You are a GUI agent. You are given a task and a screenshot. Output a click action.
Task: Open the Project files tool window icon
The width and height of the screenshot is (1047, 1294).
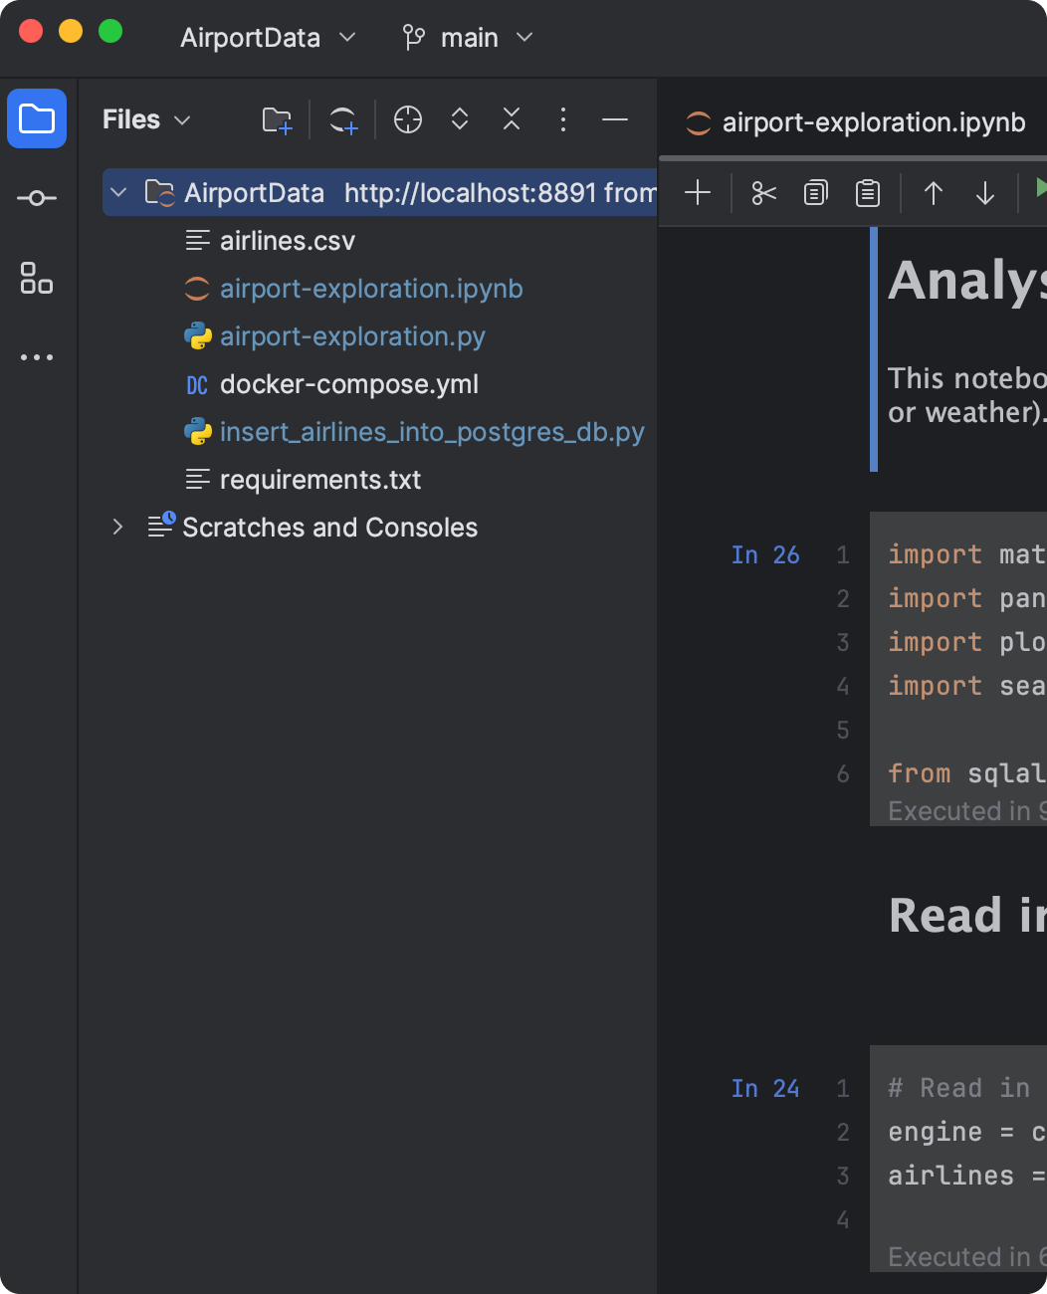(37, 118)
